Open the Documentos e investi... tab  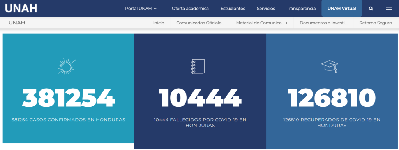[323, 23]
